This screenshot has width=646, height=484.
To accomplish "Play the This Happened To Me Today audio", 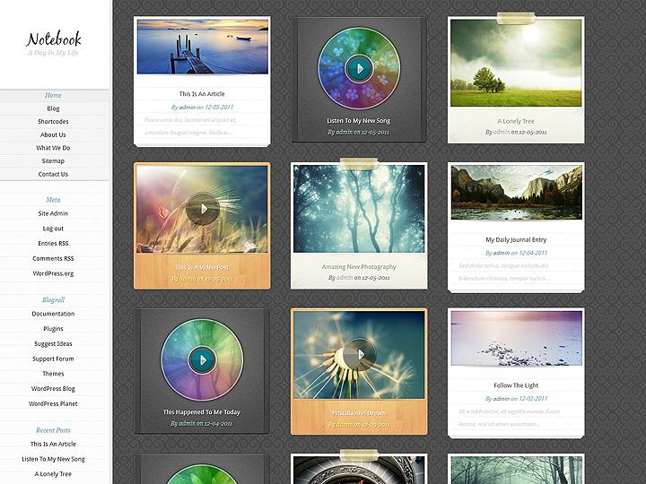I will click(x=202, y=359).
